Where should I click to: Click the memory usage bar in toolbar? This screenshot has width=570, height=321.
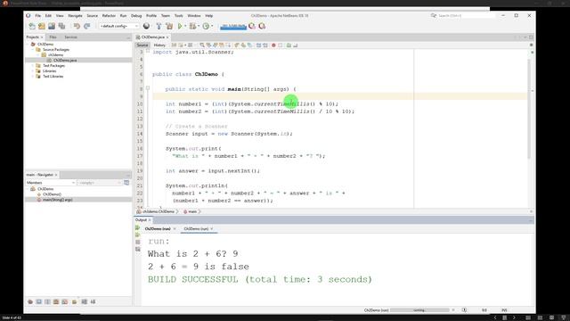pos(233,26)
